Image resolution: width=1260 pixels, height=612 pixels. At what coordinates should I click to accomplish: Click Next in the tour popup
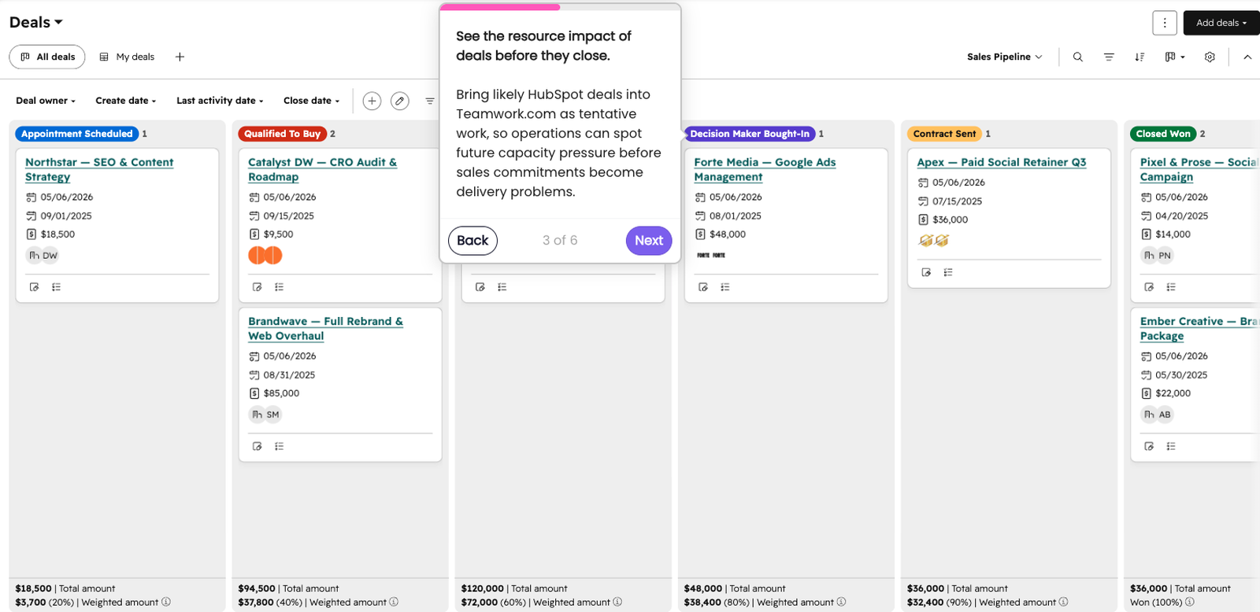pos(649,241)
